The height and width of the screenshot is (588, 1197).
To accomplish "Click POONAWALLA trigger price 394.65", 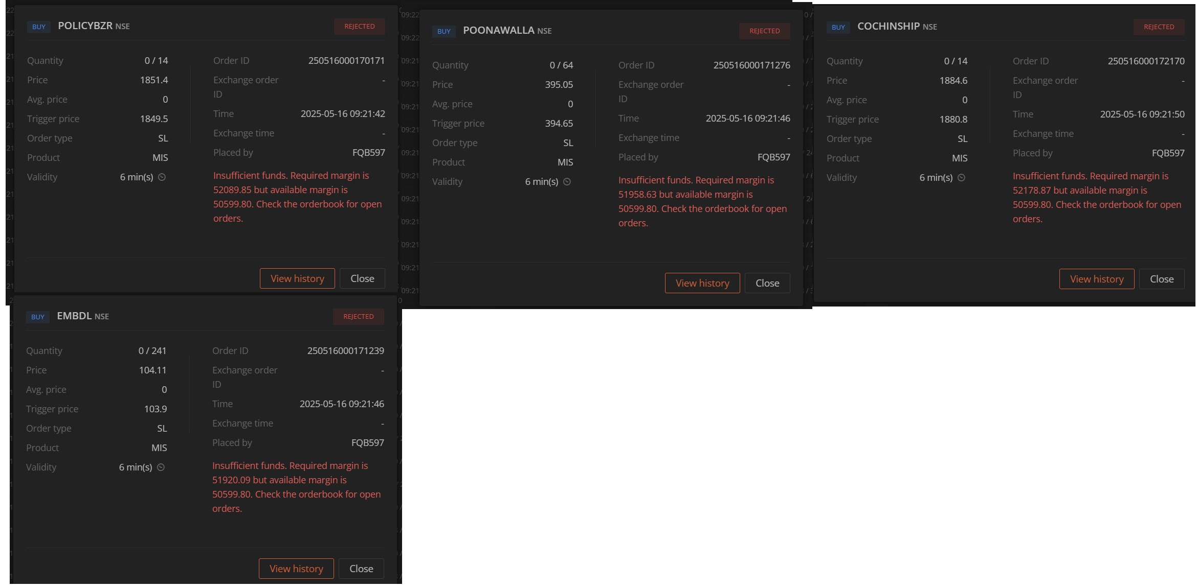I will pos(559,124).
